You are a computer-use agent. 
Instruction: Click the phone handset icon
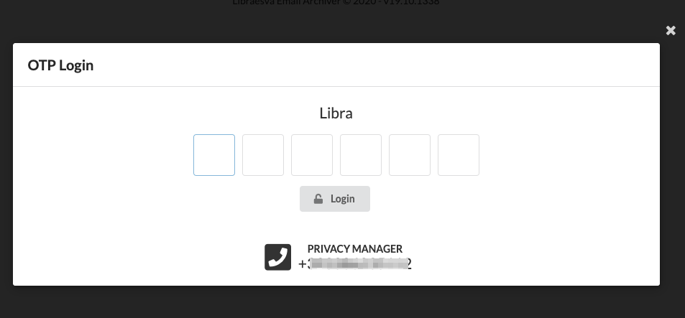[x=278, y=257]
